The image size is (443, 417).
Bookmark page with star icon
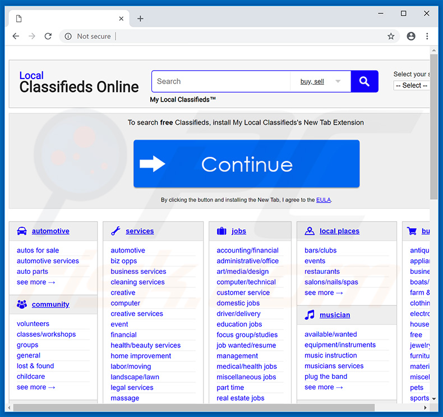(391, 36)
